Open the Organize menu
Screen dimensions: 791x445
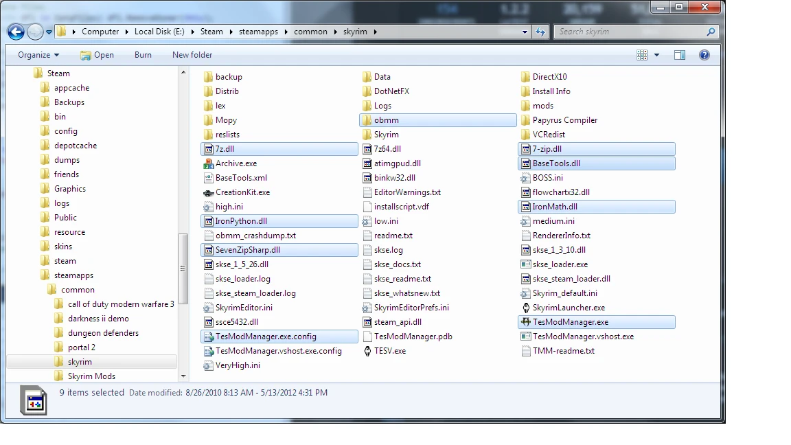[x=37, y=55]
